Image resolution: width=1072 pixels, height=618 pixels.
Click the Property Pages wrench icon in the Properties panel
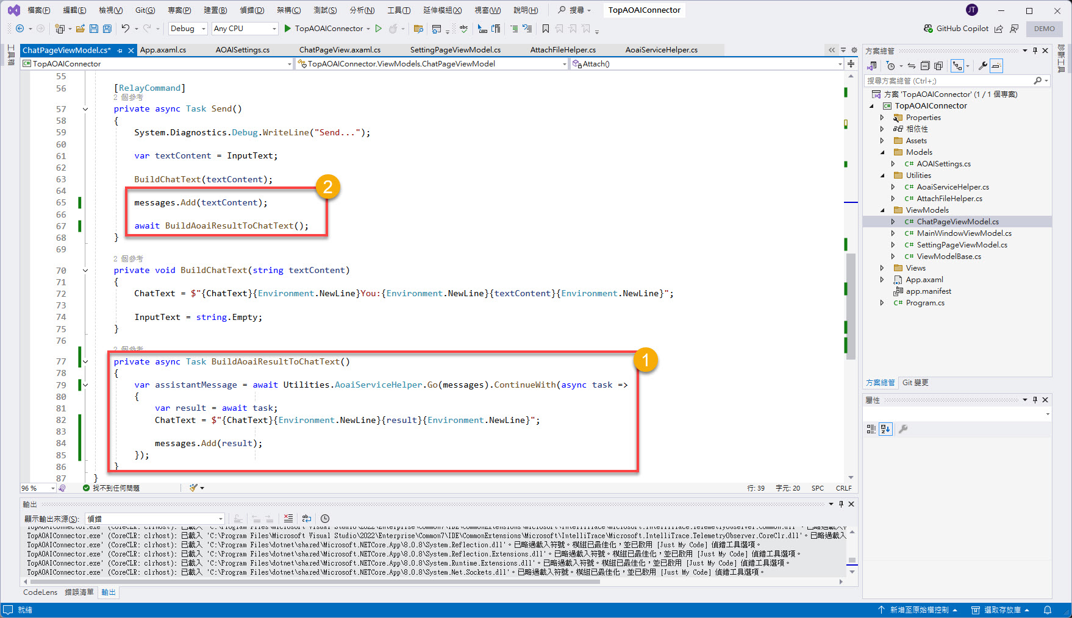[x=903, y=429]
